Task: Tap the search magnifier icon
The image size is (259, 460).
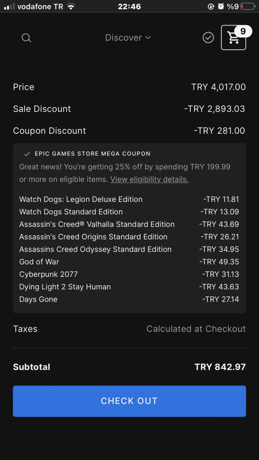Action: (26, 38)
